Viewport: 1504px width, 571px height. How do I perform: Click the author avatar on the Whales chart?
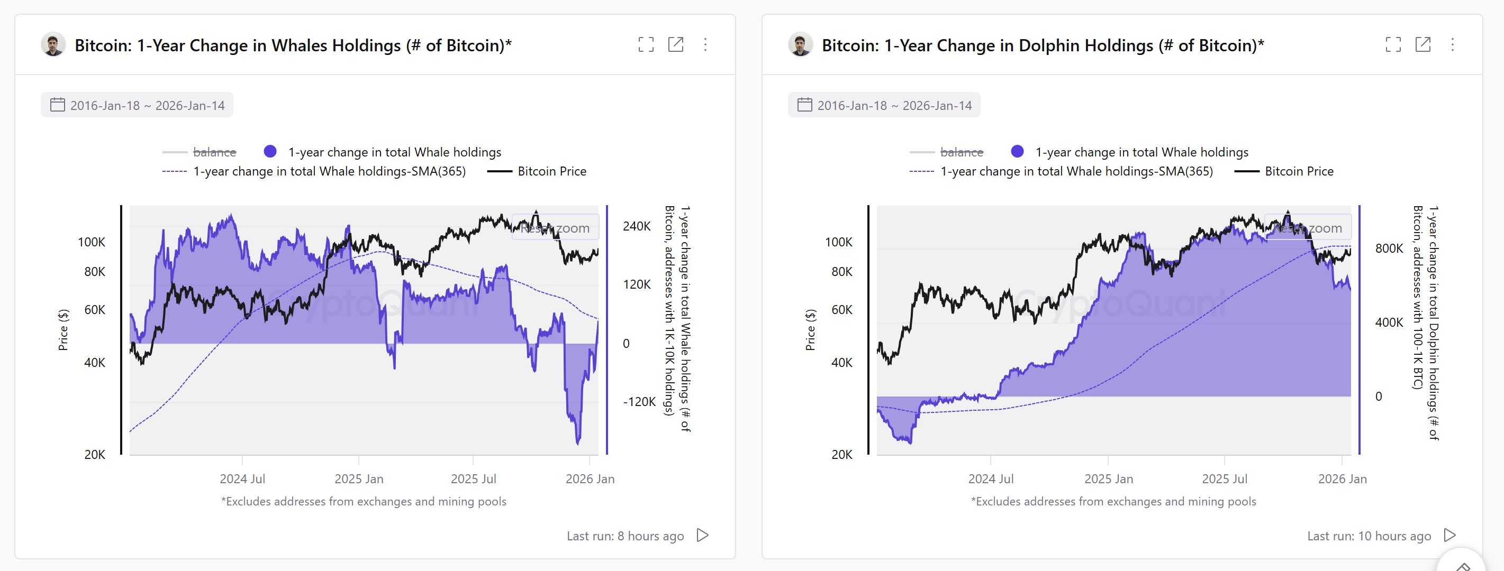point(54,44)
